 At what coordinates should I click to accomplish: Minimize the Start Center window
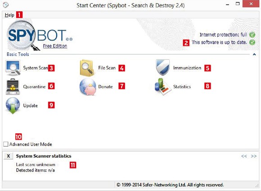pos(228,5)
